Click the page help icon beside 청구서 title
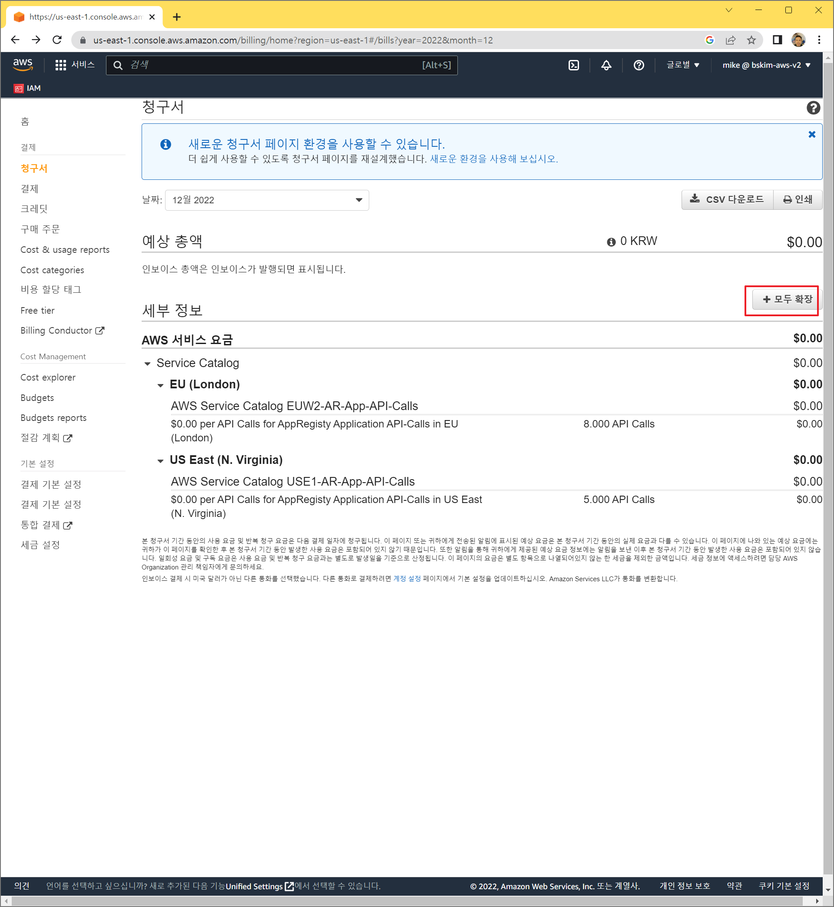Image resolution: width=834 pixels, height=907 pixels. 813,108
